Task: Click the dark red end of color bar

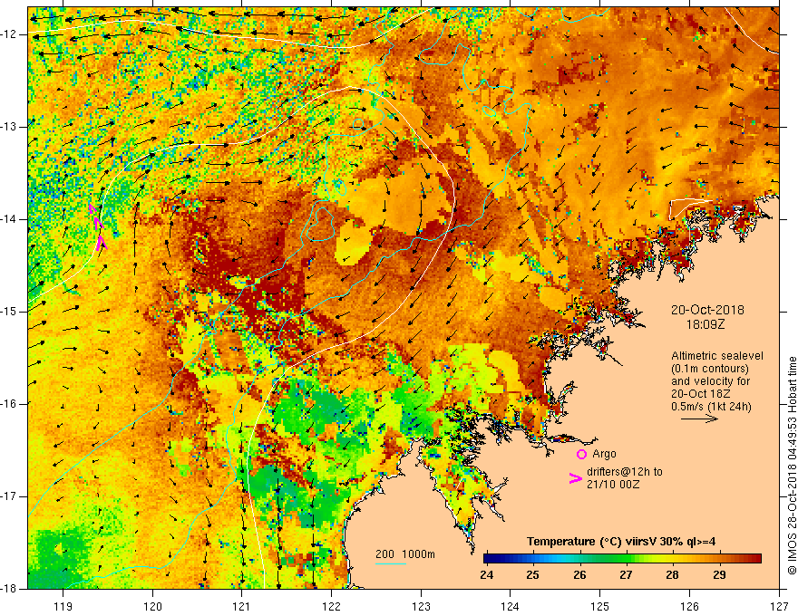Action: 754,559
